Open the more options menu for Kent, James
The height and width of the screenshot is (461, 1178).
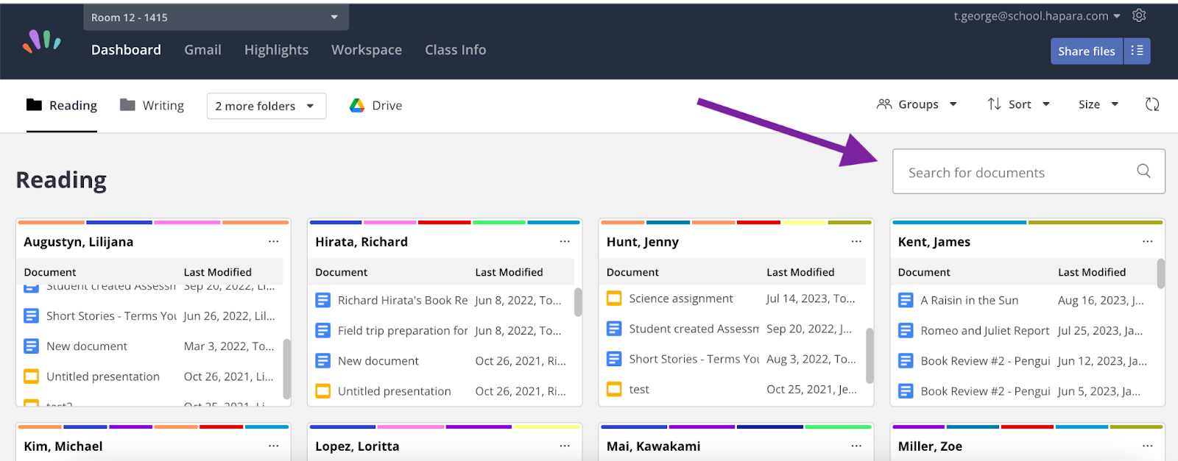1147,241
